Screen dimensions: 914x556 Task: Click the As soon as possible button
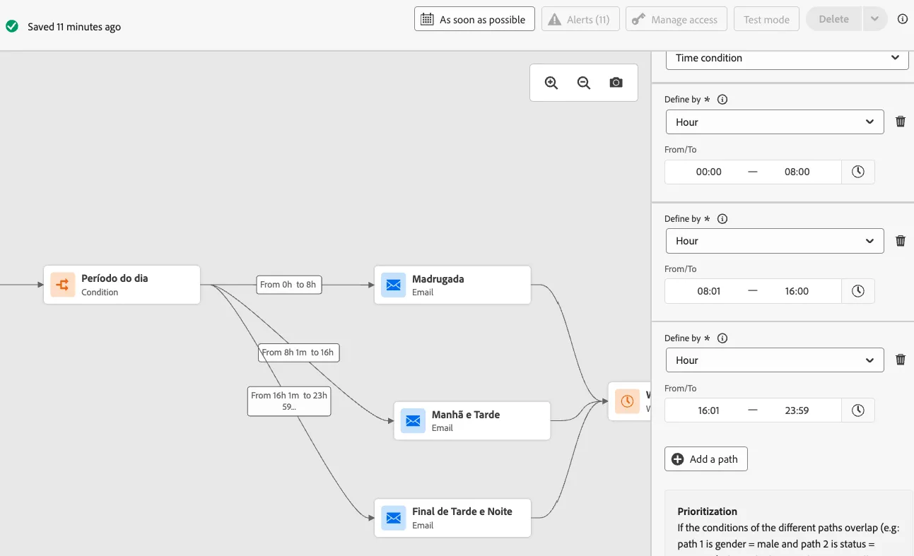pos(474,19)
